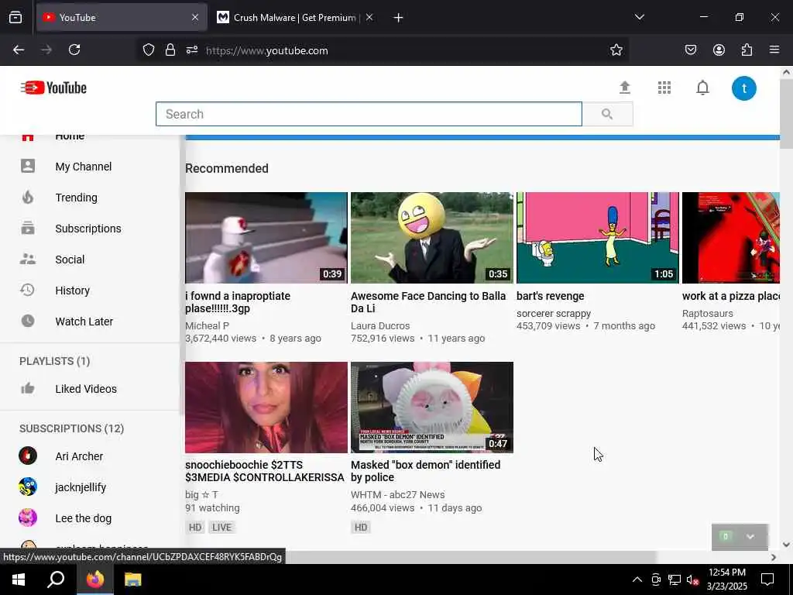The height and width of the screenshot is (595, 793).
Task: Open Lee the dog channel
Action: [x=84, y=518]
